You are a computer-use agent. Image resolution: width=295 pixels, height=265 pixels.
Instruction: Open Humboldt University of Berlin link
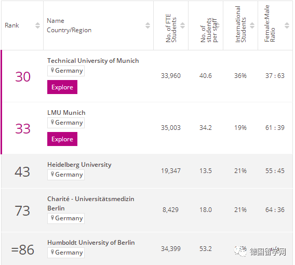91,243
